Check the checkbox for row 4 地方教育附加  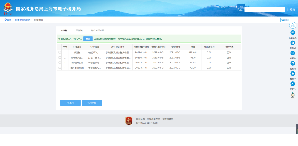pos(60,68)
